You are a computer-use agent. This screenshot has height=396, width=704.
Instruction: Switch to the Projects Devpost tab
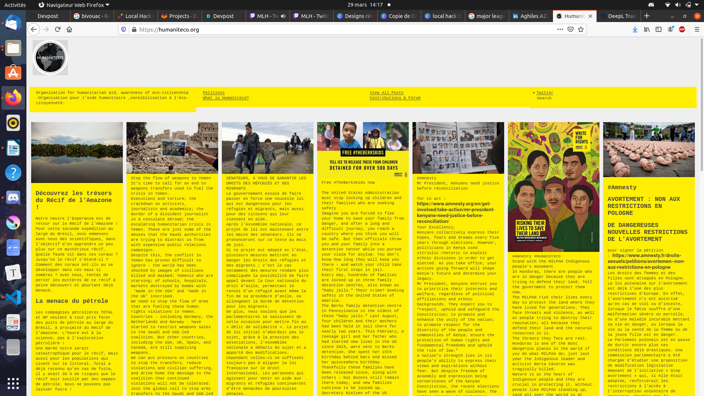180,16
